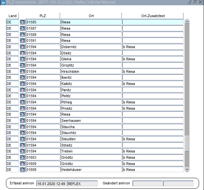204x190 pixels.
Task: Click the scrollbar up arrow
Action: point(187,22)
